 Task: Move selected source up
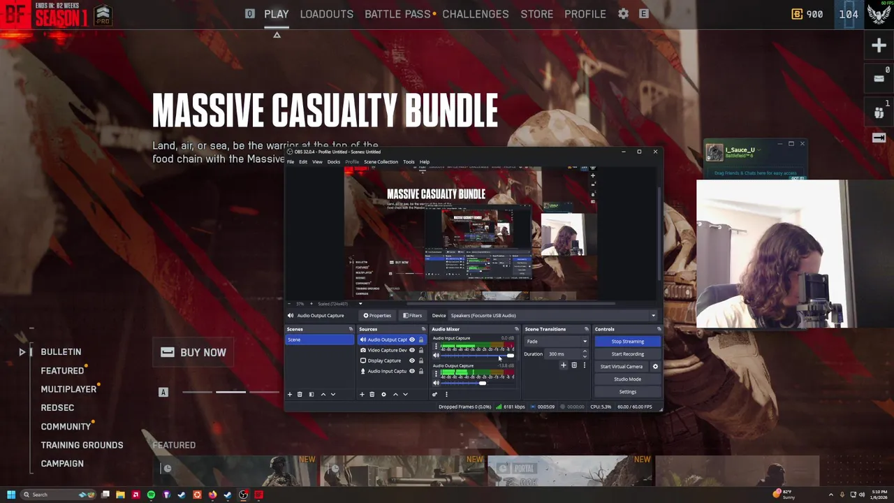395,395
